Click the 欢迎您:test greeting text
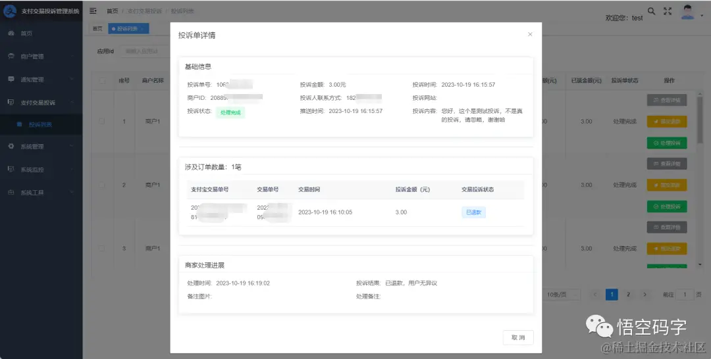711x359 pixels. 624,18
